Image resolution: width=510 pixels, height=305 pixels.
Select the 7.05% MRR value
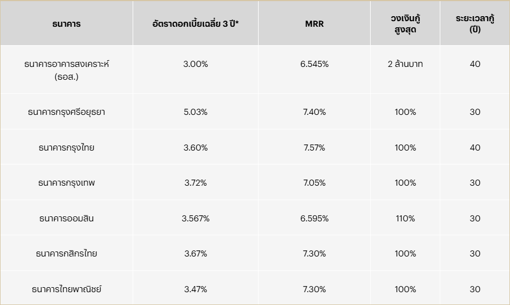coord(314,183)
